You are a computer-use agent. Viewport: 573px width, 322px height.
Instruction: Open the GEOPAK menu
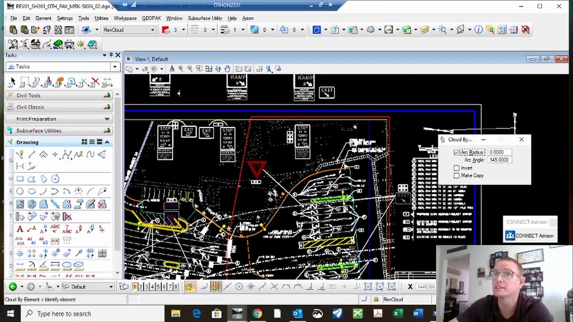coord(151,18)
